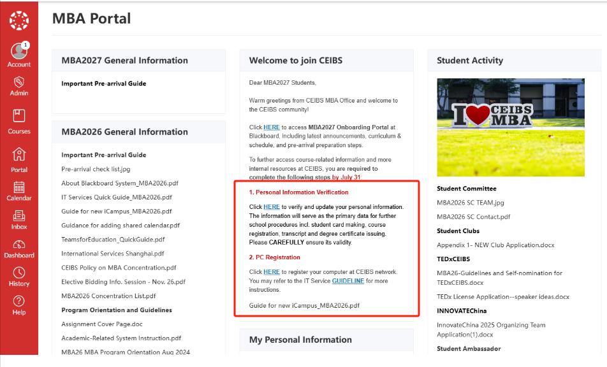Image resolution: width=607 pixels, height=367 pixels.
Task: Click the MBA2027 General Information heading
Action: point(125,61)
